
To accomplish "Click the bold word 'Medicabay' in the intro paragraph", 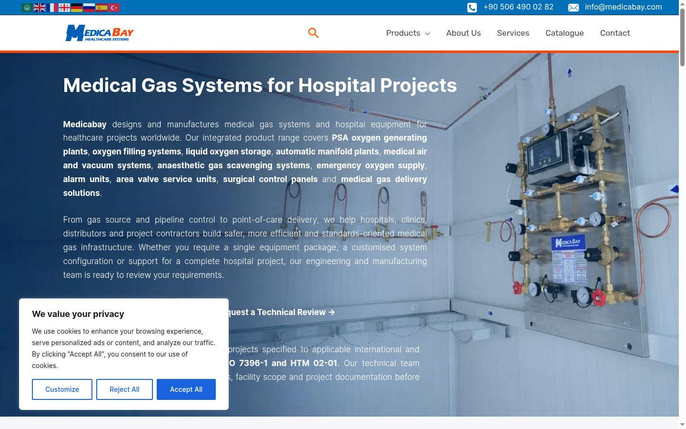I will pos(85,124).
